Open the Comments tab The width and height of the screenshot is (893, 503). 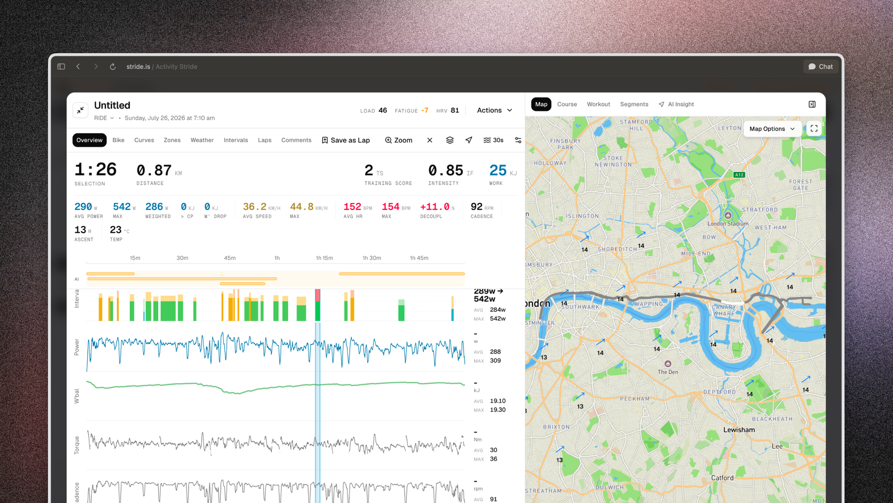[296, 140]
